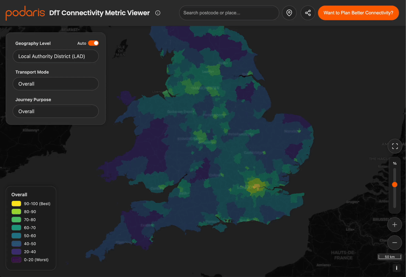
Task: Open the Local Authority District dropdown
Action: (x=55, y=56)
